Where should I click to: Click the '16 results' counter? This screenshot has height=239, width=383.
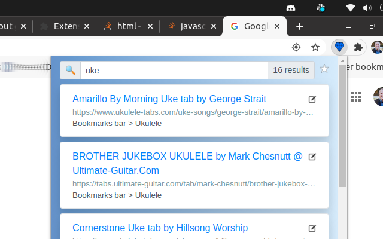point(291,71)
